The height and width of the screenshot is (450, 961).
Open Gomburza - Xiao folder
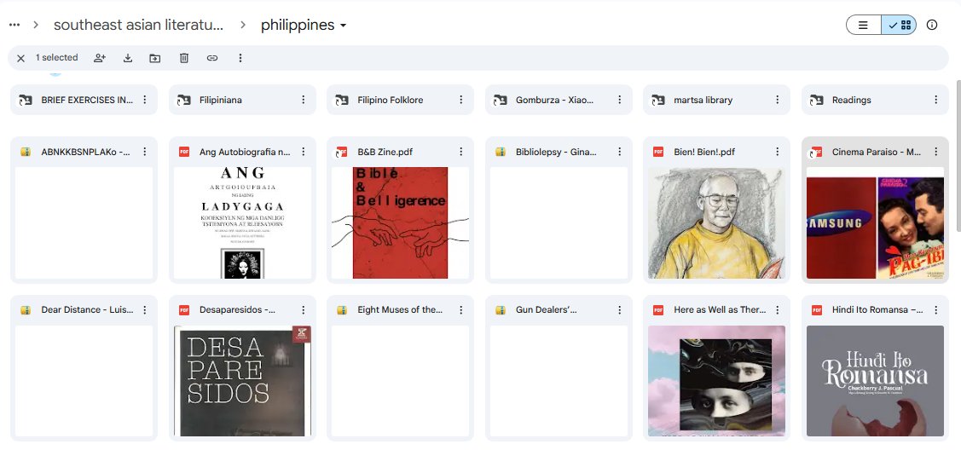(559, 100)
